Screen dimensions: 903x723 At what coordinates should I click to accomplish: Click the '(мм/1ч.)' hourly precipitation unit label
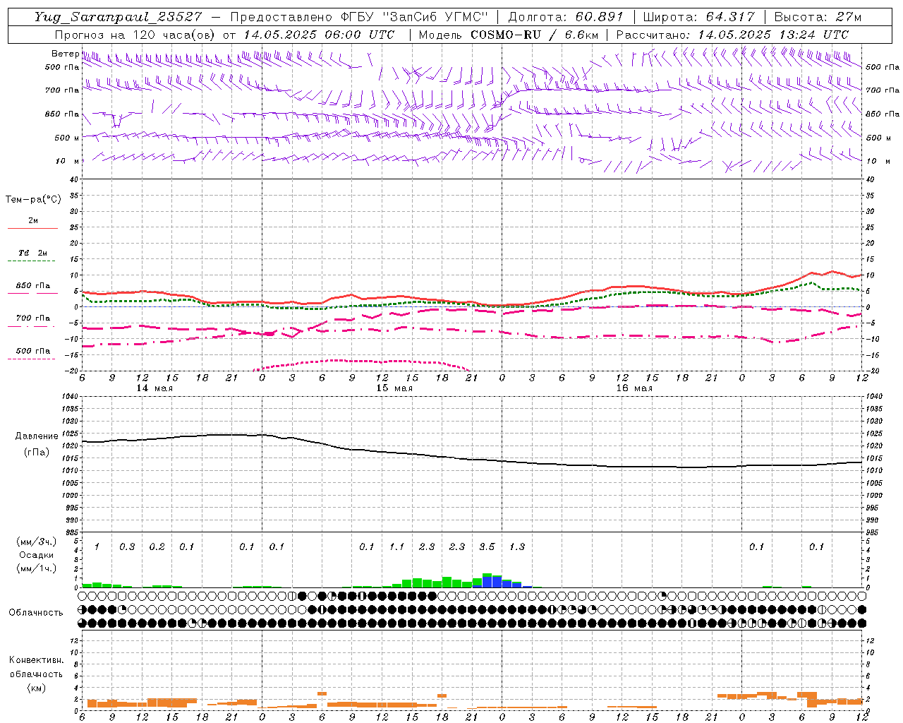tap(37, 568)
